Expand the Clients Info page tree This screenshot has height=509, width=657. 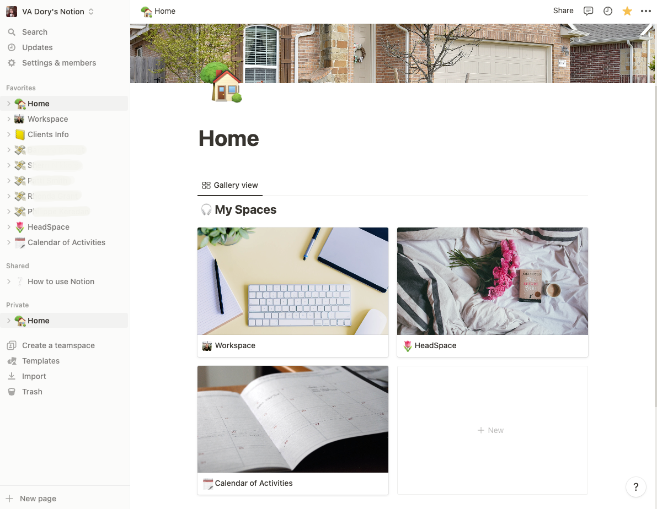coord(9,134)
